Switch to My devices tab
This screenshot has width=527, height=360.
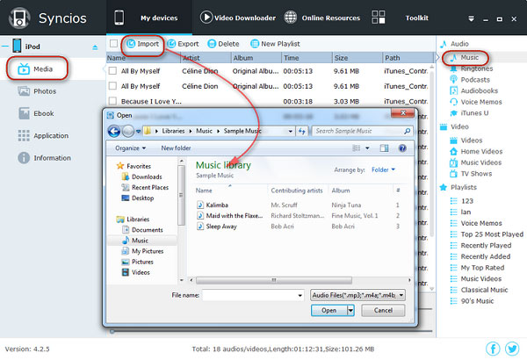[x=149, y=18]
